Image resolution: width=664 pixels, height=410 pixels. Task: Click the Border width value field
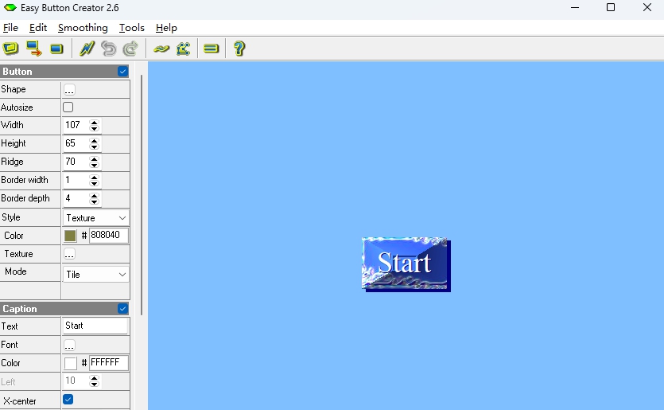click(76, 180)
